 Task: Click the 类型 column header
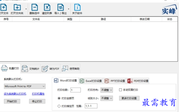pos(71,19)
